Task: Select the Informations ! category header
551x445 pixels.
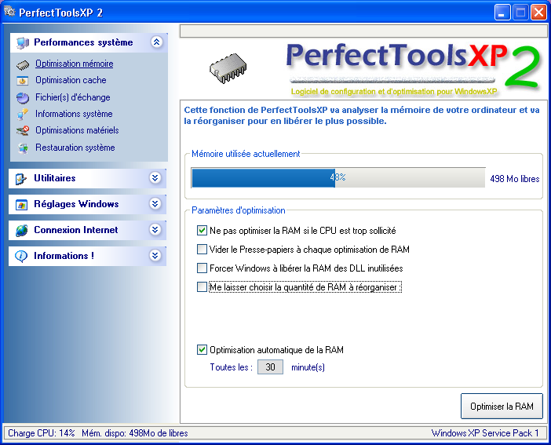Action: 87,256
